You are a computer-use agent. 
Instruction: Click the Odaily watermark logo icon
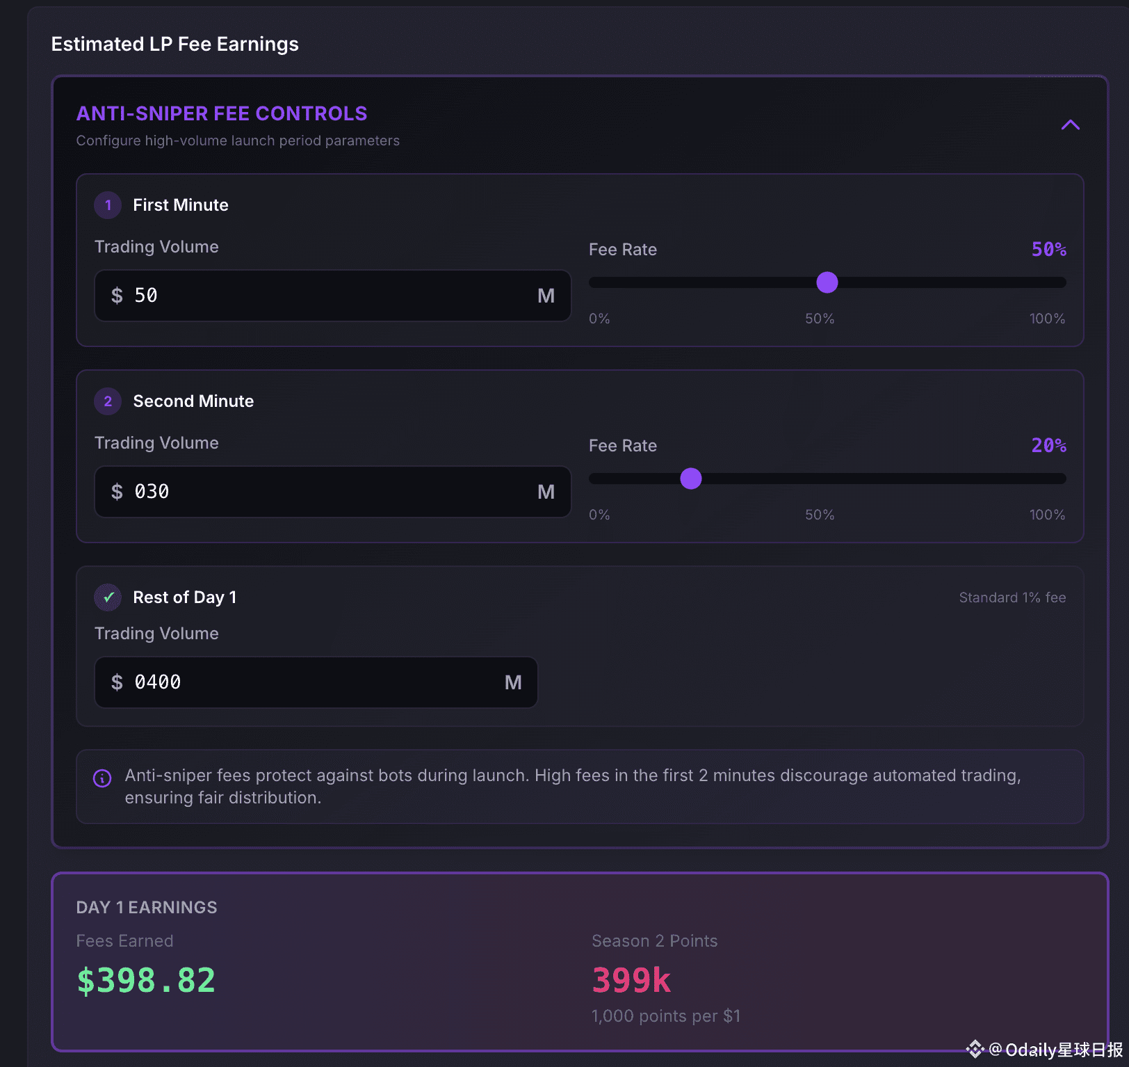click(x=975, y=1049)
